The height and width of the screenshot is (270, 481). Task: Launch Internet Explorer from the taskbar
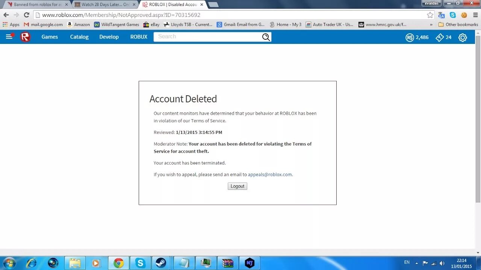pyautogui.click(x=31, y=263)
